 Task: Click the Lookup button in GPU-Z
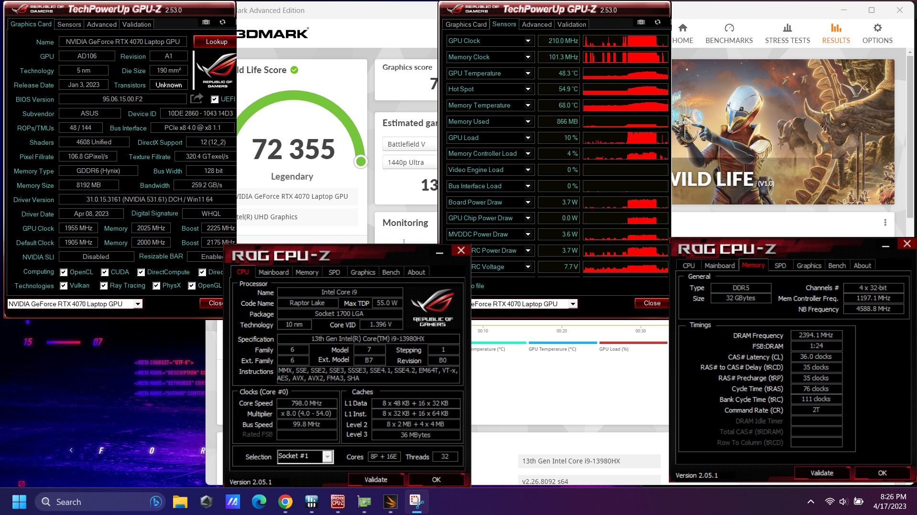[216, 42]
